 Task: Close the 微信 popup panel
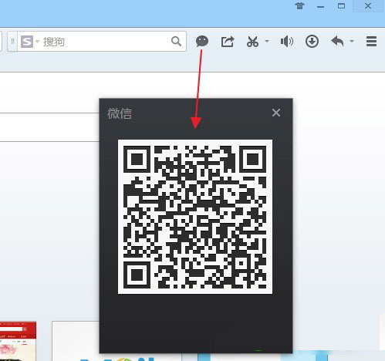(x=276, y=113)
